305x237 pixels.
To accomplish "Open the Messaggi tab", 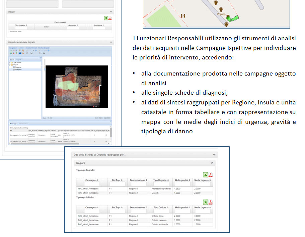I will tap(13, 124).
